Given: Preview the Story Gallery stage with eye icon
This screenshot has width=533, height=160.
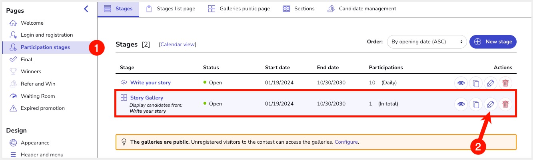Looking at the screenshot, I should coord(461,104).
